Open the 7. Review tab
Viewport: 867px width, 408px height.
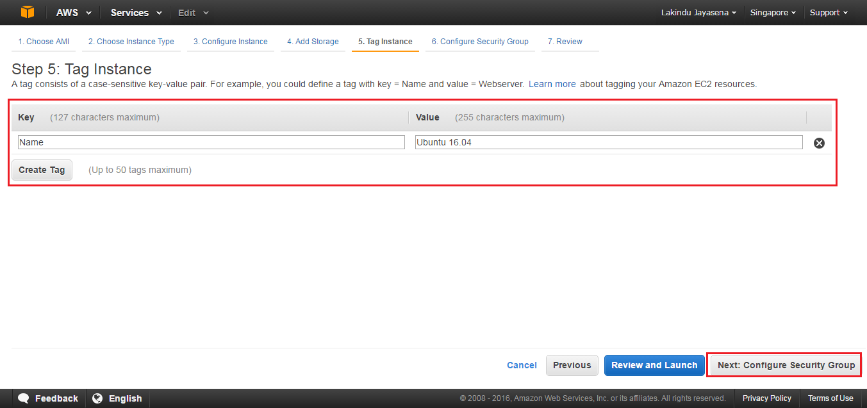565,42
